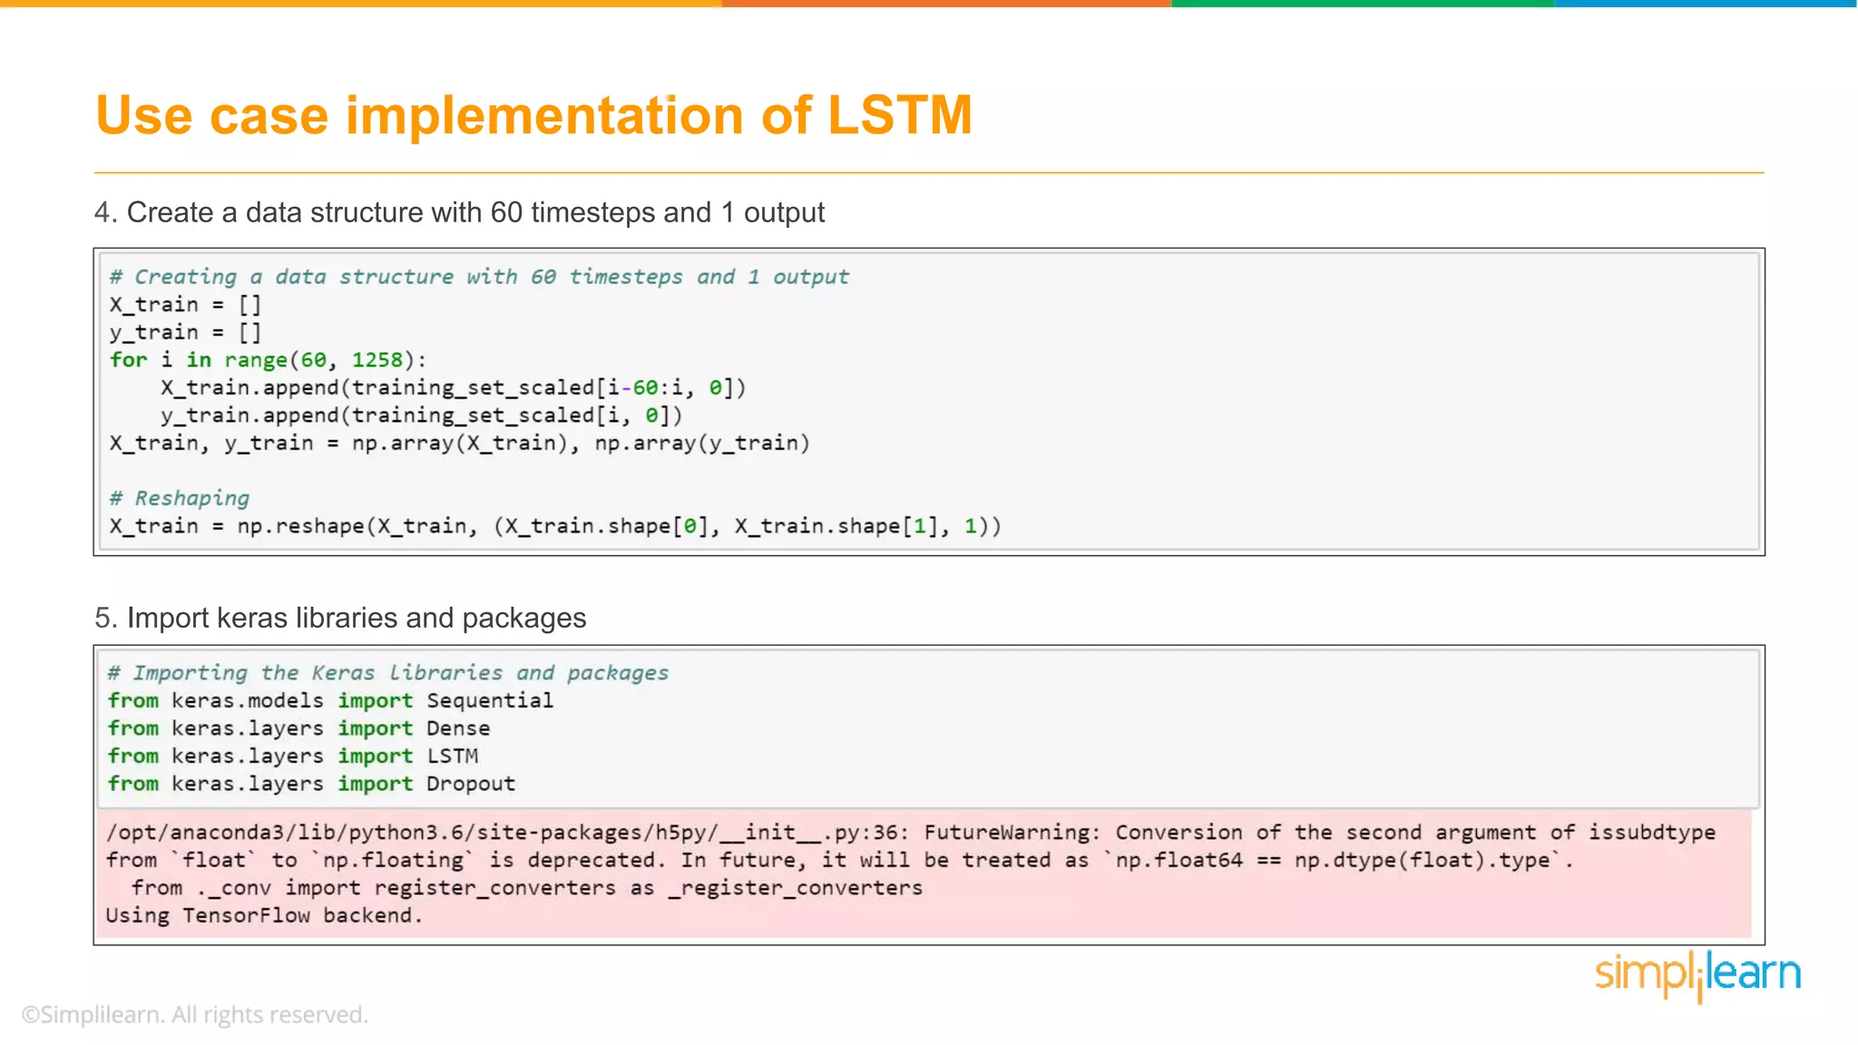The image size is (1858, 1045).
Task: Click 'Using TensorFlow backend.' output text
Action: point(264,915)
